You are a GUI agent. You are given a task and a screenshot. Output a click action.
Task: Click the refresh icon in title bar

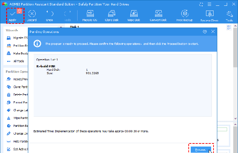[201, 4]
